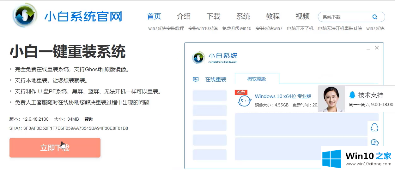Click the search magnifier icon
Screen dimensions: 395x172
(x=375, y=17)
